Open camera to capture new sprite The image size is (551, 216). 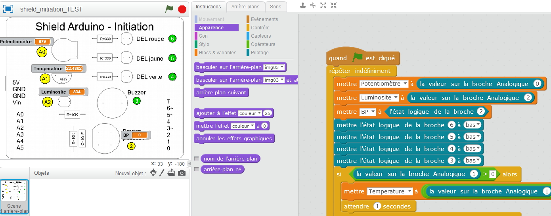point(182,173)
